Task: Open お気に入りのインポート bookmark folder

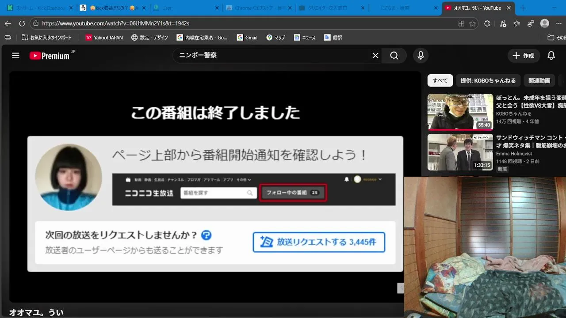Action: coord(47,38)
